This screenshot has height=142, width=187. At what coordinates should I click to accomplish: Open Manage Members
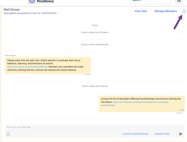166,11
